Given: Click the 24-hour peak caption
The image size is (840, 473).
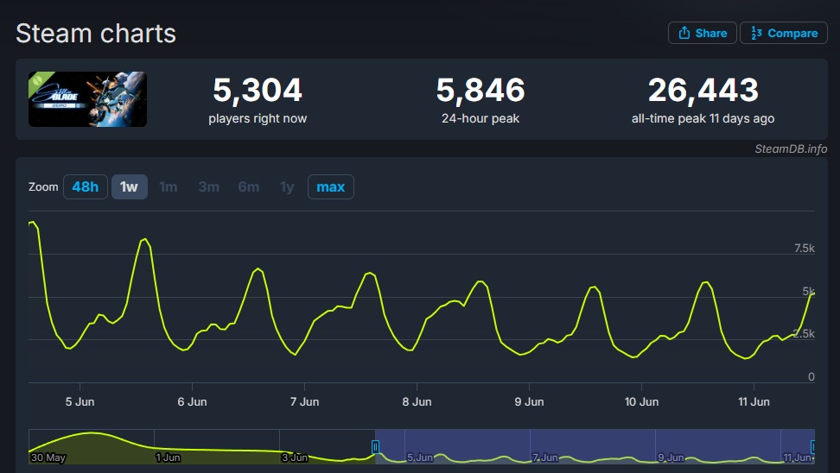Looking at the screenshot, I should 480,118.
